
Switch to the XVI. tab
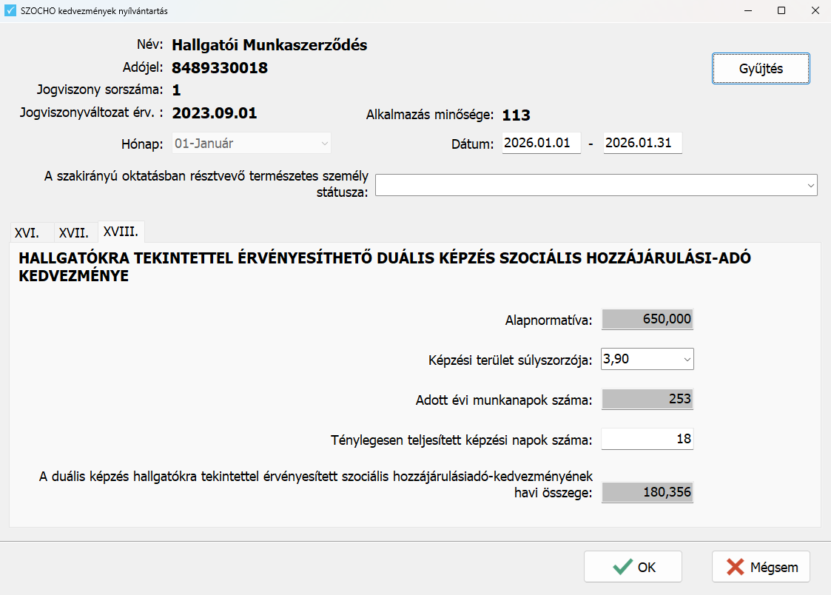click(27, 232)
